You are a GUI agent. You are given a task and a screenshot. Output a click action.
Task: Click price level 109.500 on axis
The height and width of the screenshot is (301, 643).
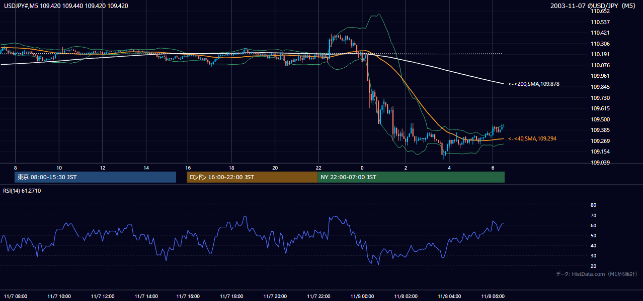pos(600,119)
